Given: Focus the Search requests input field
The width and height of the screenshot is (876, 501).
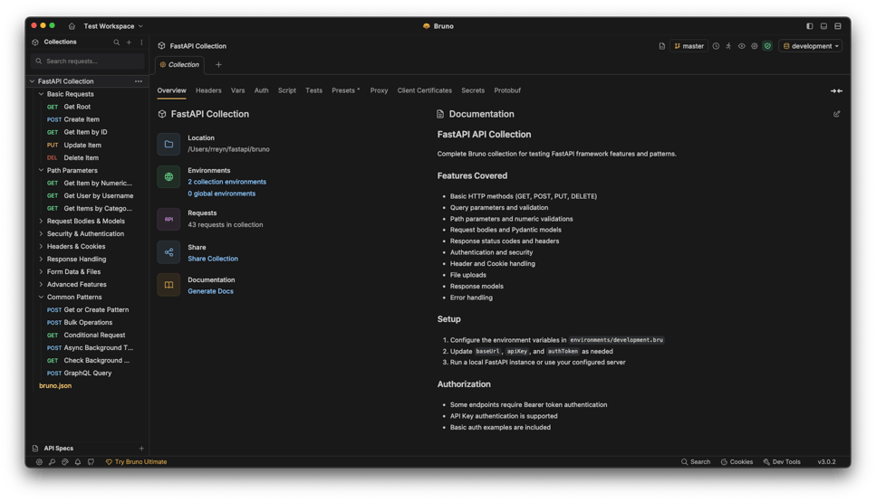Looking at the screenshot, I should (88, 61).
